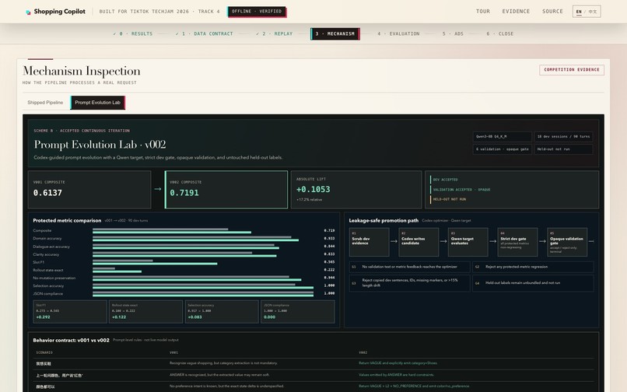Viewport: 627px width, 392px height.
Task: Click the Offline · Verified badge
Action: pyautogui.click(x=257, y=11)
